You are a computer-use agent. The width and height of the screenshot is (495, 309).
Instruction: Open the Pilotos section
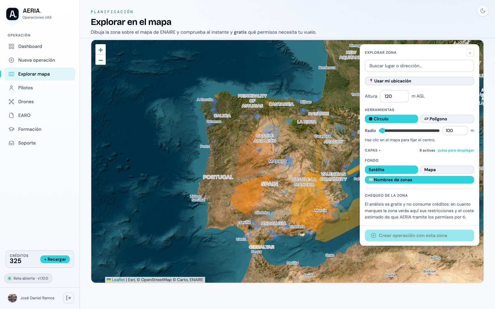click(x=40, y=88)
